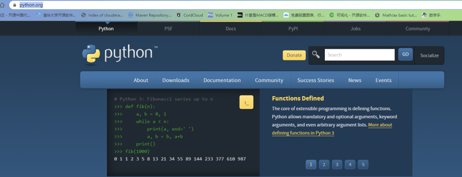The width and height of the screenshot is (462, 177).
Task: Click the magnifying glass search icon
Action: 316,55
